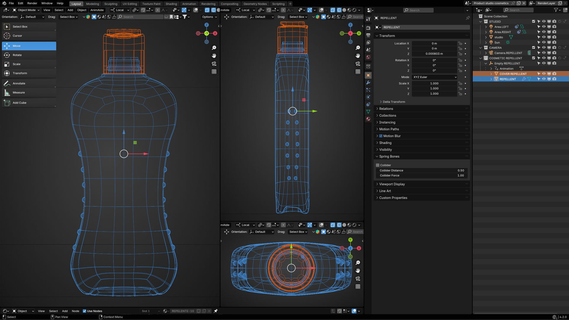Activate the Annotate tool
This screenshot has height=320, width=569.
[x=19, y=84]
